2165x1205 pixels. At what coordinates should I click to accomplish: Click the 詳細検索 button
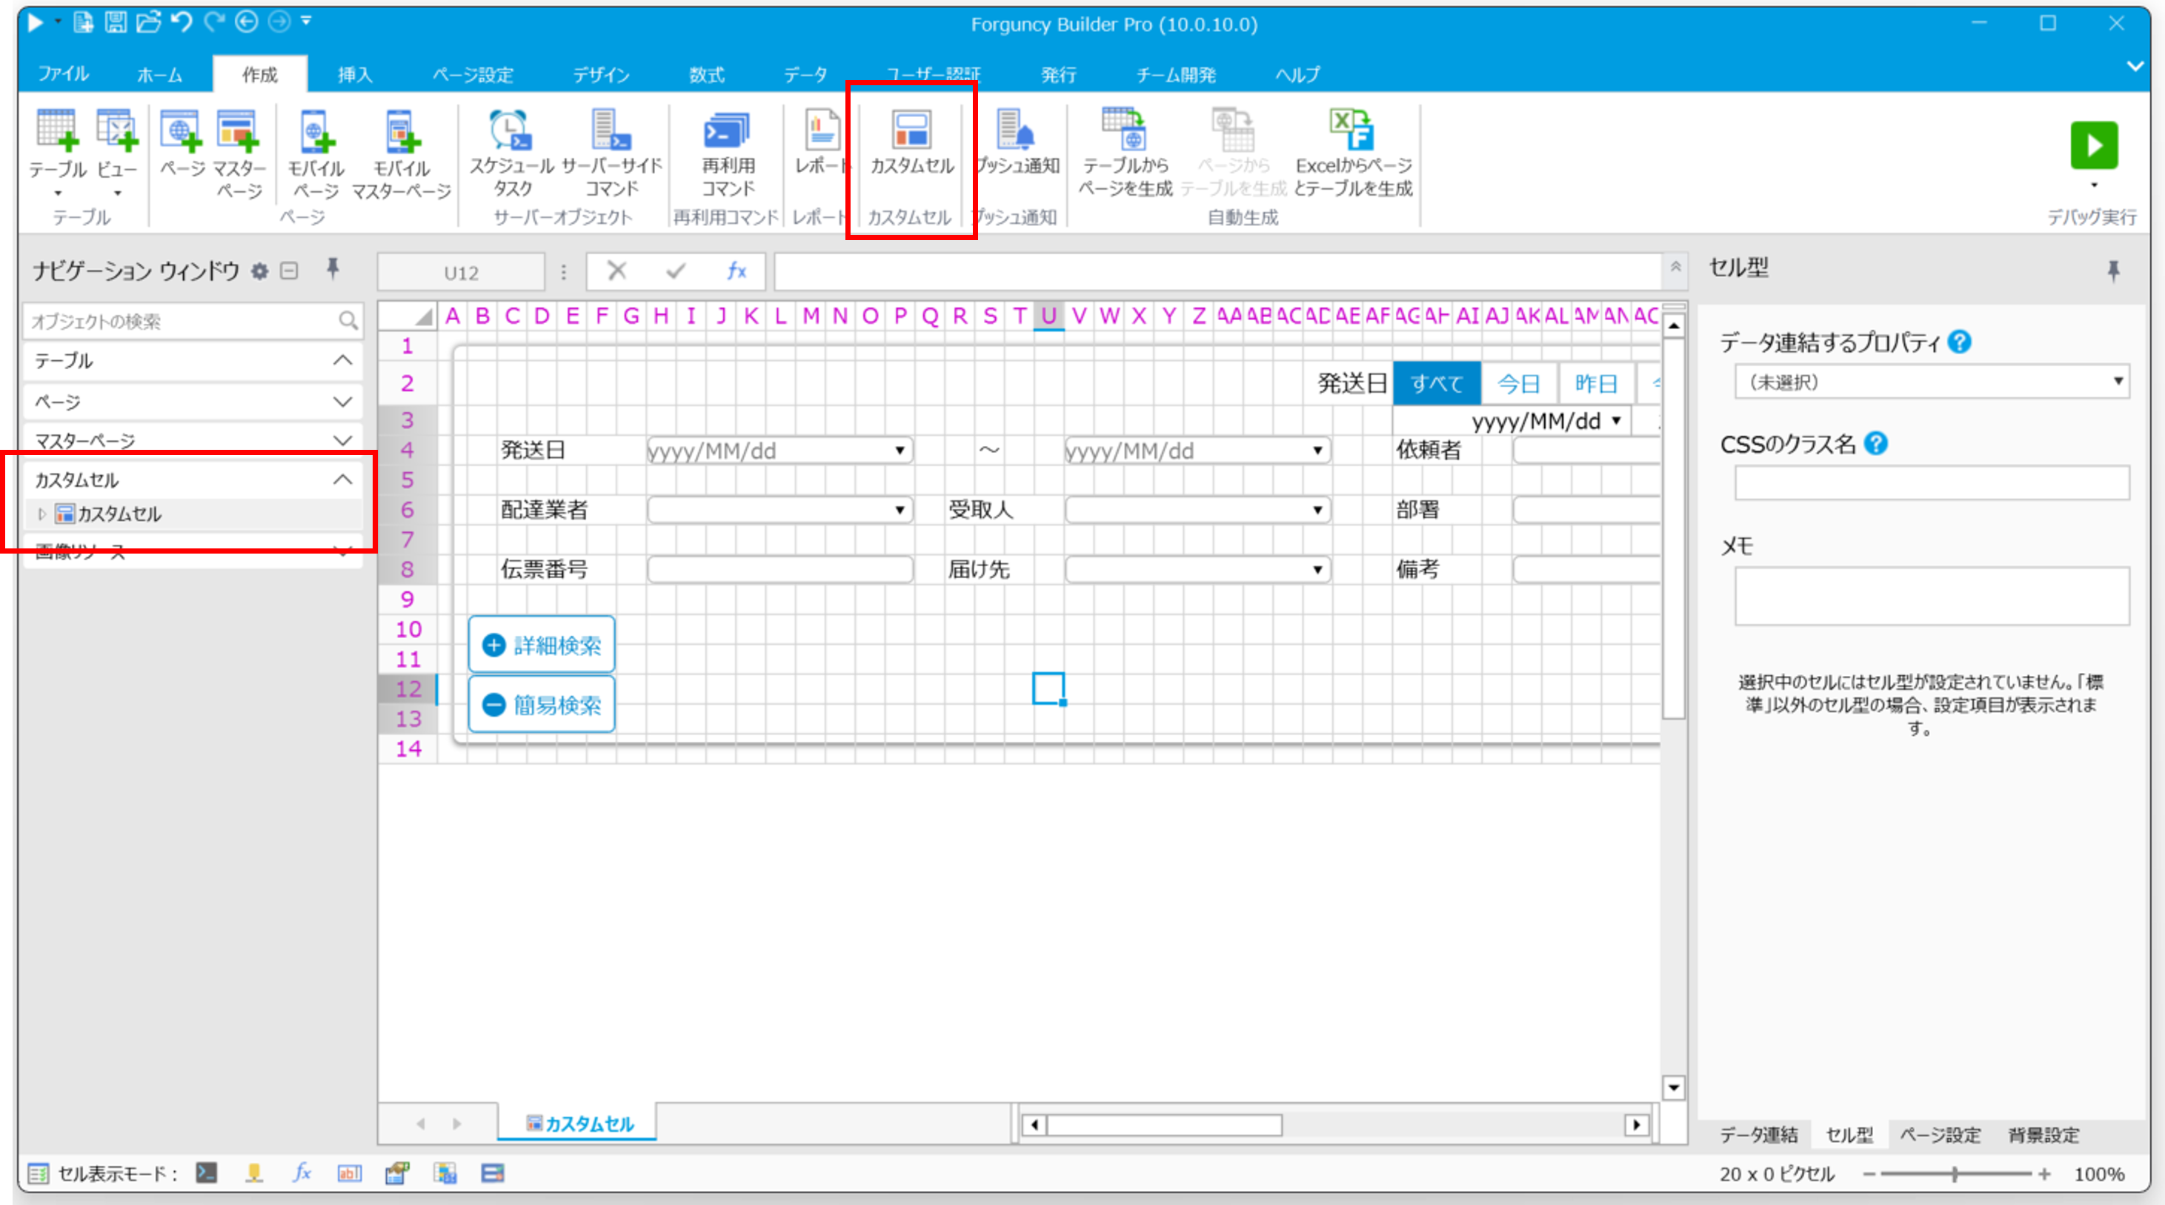point(541,645)
